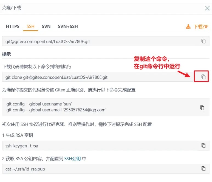Screen dimensions: 212x182
Task: Copy the git config commands
Action: (202, 108)
